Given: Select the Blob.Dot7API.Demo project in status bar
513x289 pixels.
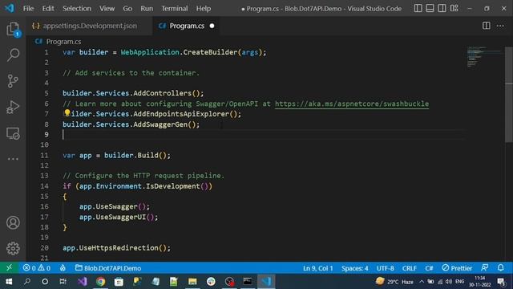Looking at the screenshot, I should (108, 268).
